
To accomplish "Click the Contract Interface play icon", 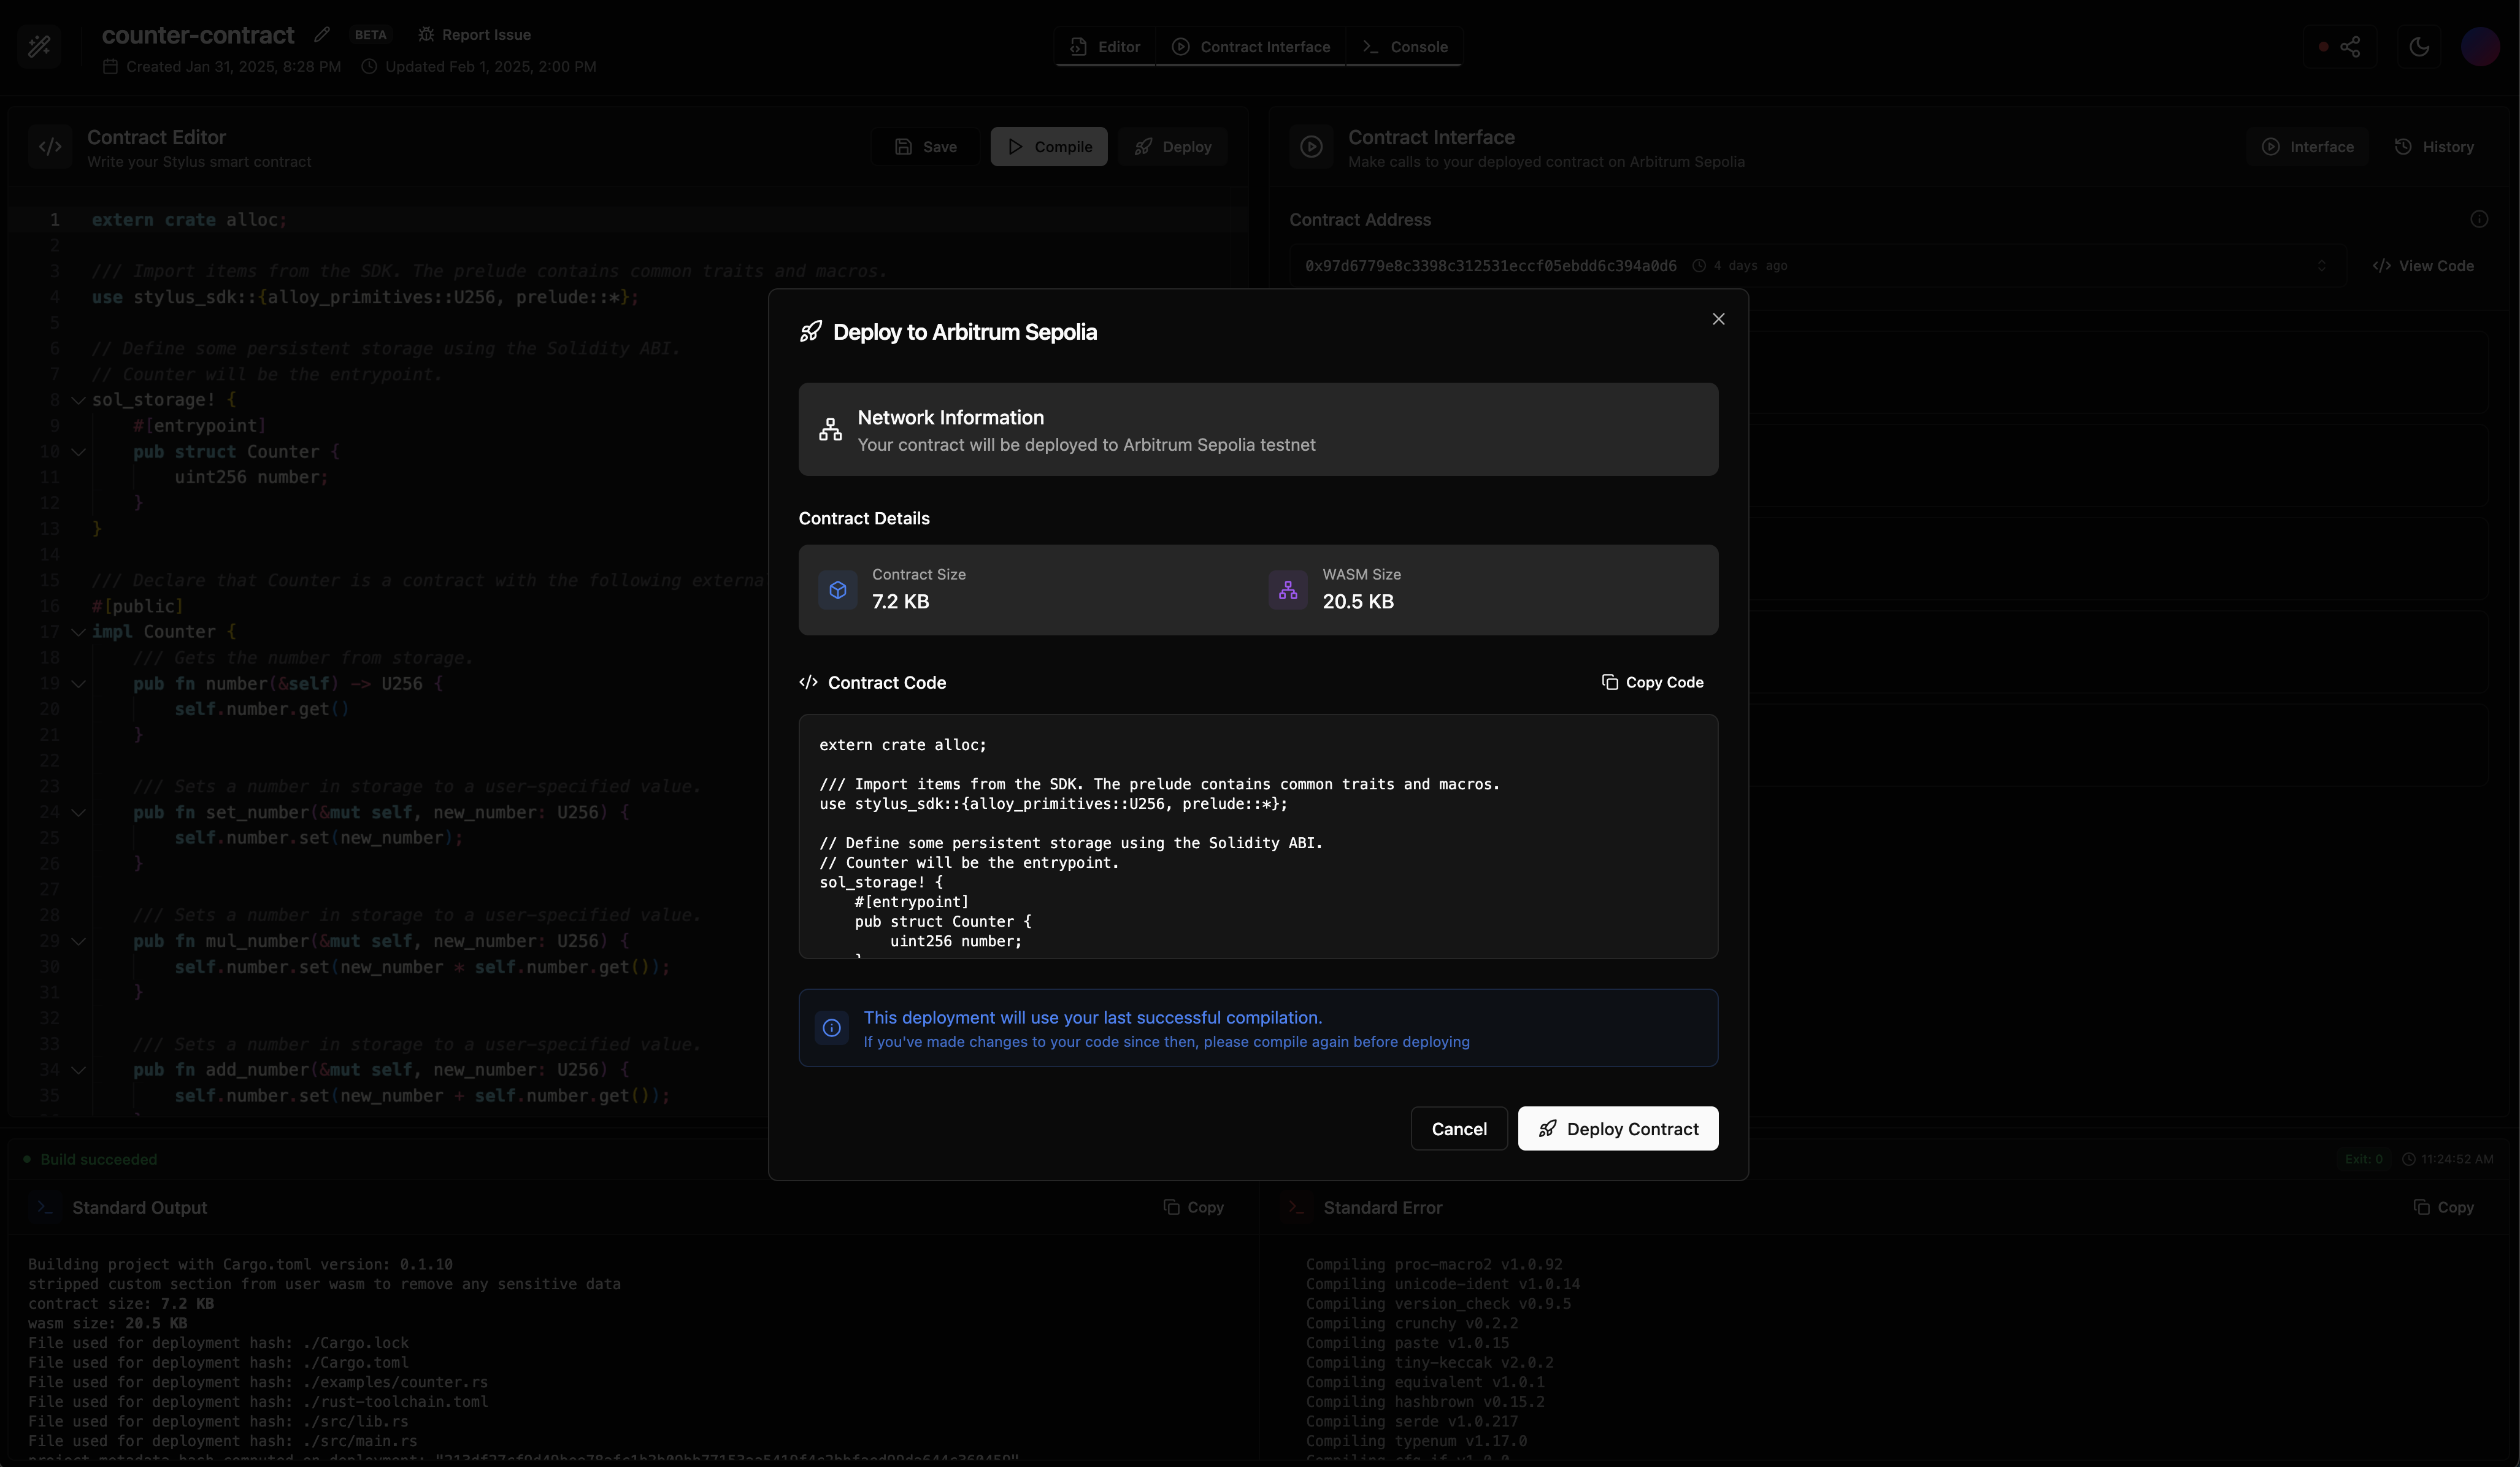I will tap(1311, 147).
